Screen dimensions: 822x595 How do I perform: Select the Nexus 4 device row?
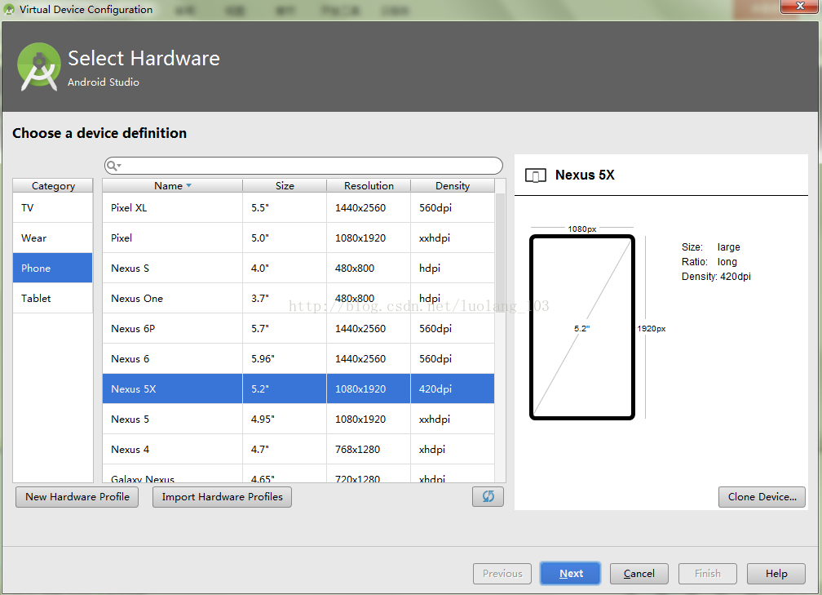(298, 449)
